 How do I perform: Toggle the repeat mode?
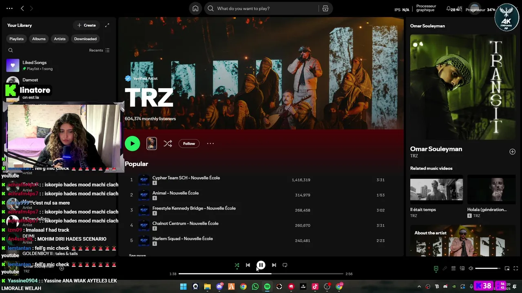[x=285, y=265]
